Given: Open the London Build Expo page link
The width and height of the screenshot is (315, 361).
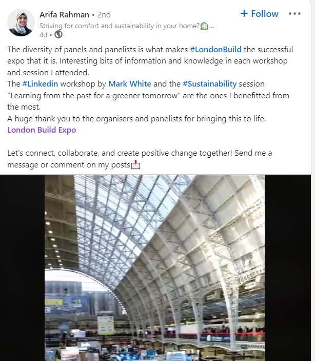Looking at the screenshot, I should pyautogui.click(x=42, y=130).
